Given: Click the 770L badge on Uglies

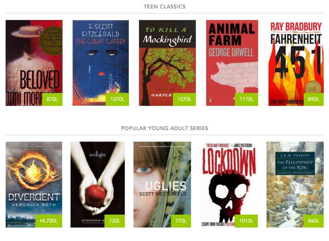Looking at the screenshot, I should (181, 221).
